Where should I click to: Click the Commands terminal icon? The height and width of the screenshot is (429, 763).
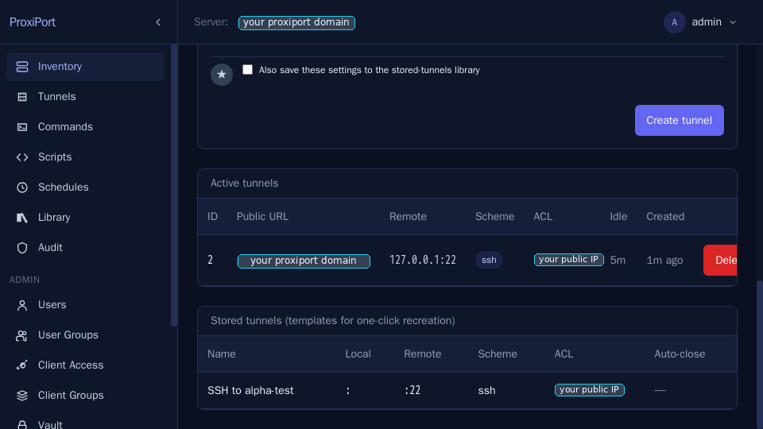point(22,127)
